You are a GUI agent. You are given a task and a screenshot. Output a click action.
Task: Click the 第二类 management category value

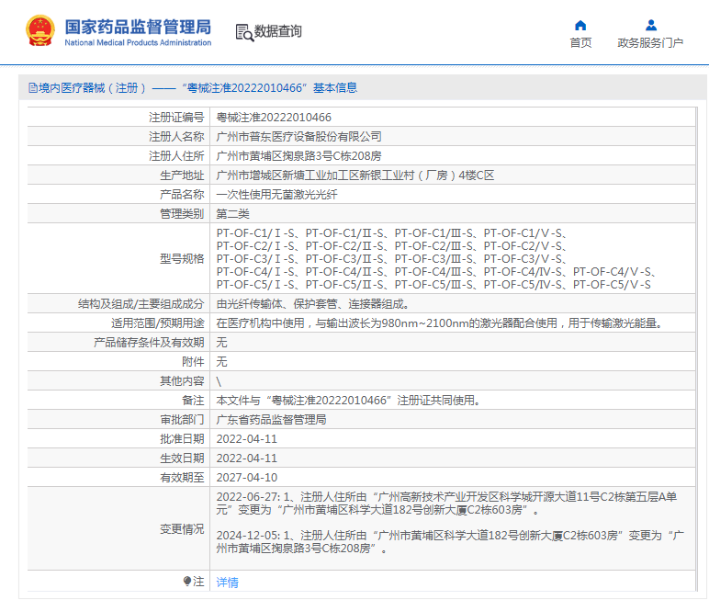(232, 213)
